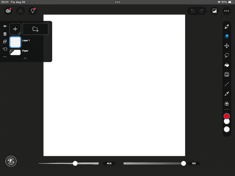235x176 pixels.
Task: Open the image gallery icon
Action: tap(214, 11)
